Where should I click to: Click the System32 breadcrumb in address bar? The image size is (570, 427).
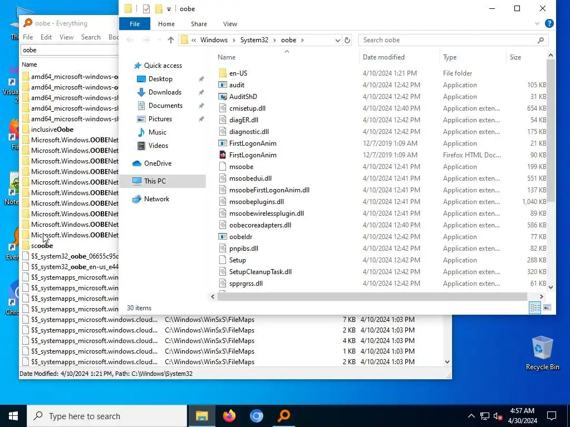coord(254,40)
